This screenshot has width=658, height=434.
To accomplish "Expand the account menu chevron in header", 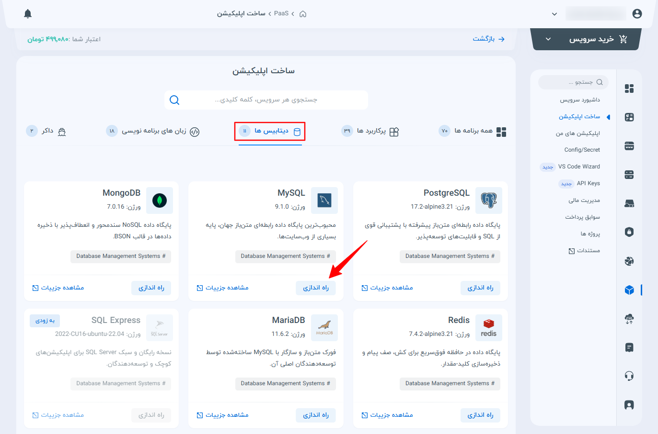I will pyautogui.click(x=554, y=14).
